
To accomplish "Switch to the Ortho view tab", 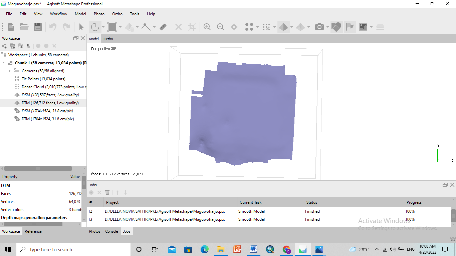I will pos(108,39).
